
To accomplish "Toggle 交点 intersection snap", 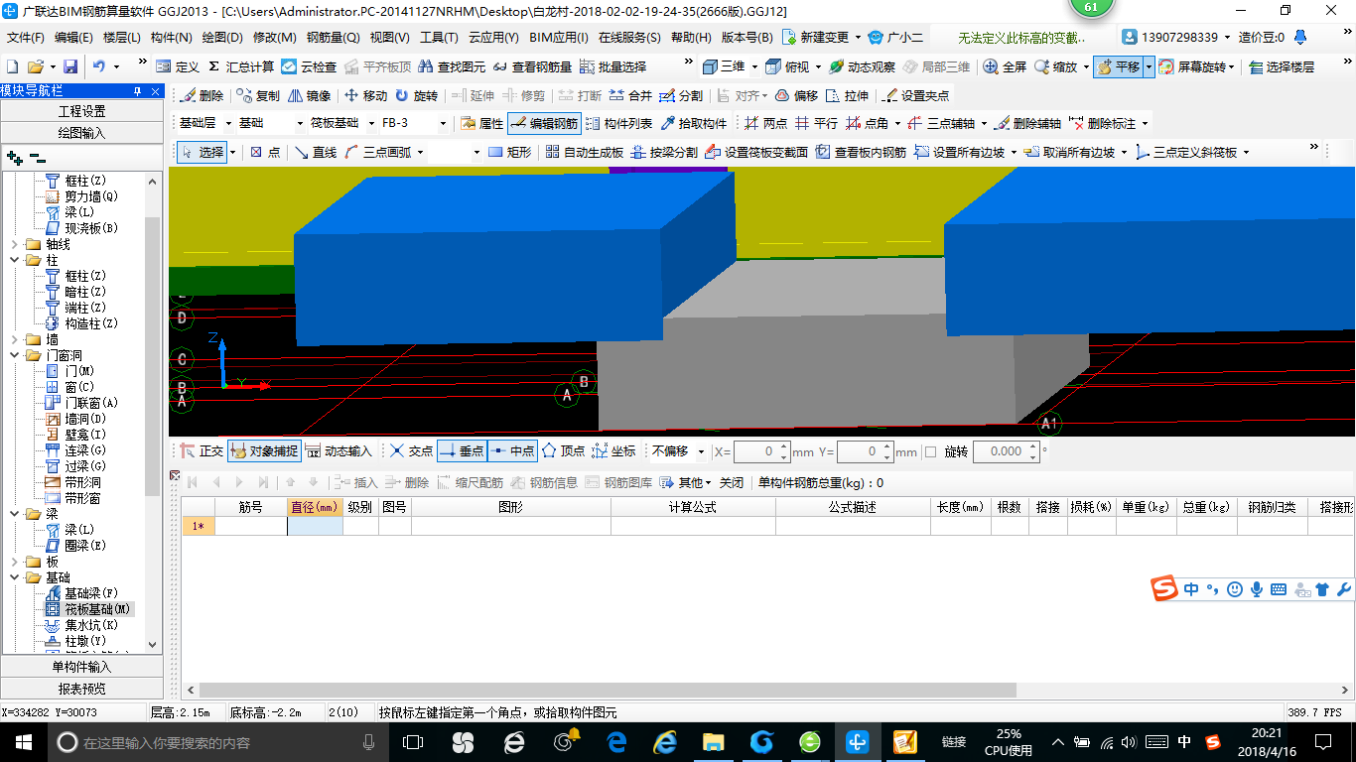I will [411, 450].
